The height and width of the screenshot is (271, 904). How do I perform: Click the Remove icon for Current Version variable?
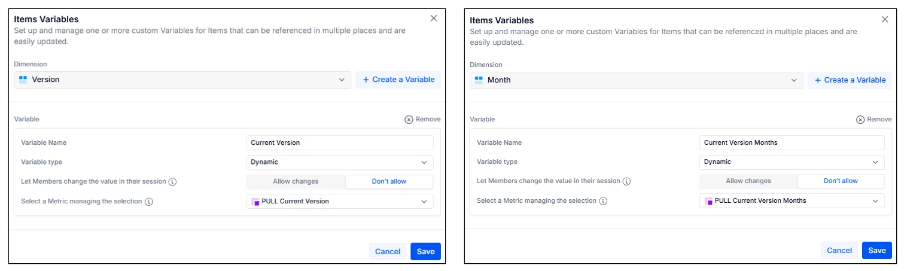[x=409, y=119]
